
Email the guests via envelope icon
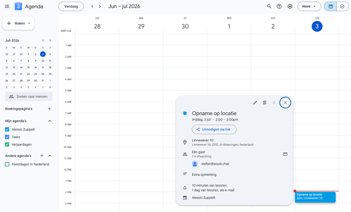[x=285, y=154]
